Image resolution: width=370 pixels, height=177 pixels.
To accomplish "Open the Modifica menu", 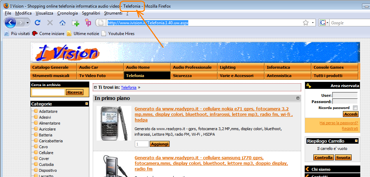I will [x=23, y=13].
